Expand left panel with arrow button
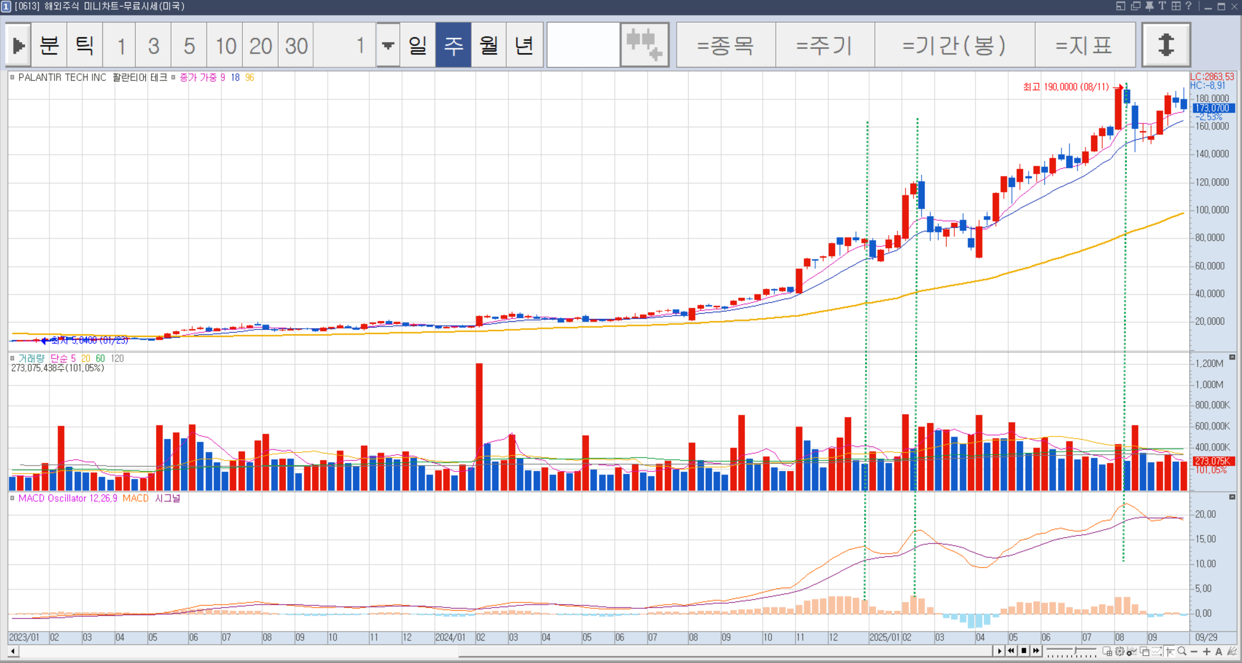 (18, 45)
